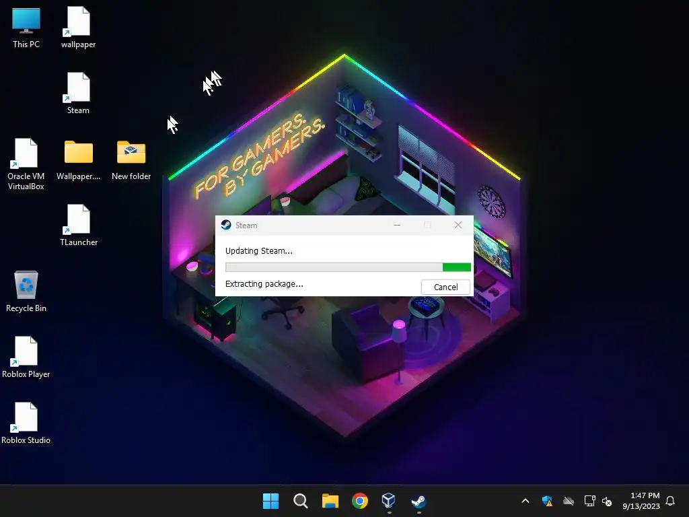Select the Roblox Studio shortcut

[26, 423]
